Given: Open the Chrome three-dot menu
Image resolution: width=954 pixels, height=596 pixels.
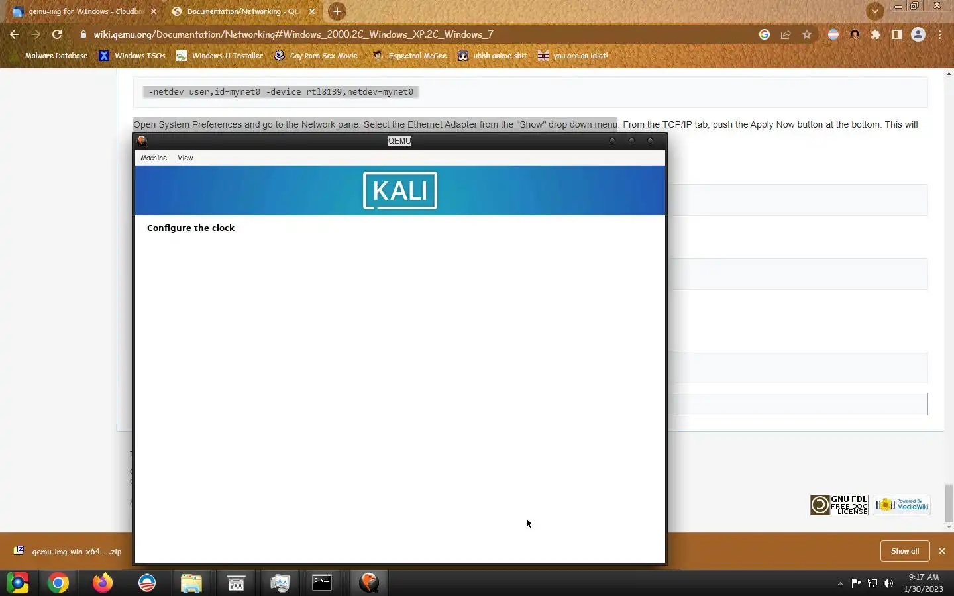Looking at the screenshot, I should pos(940,34).
